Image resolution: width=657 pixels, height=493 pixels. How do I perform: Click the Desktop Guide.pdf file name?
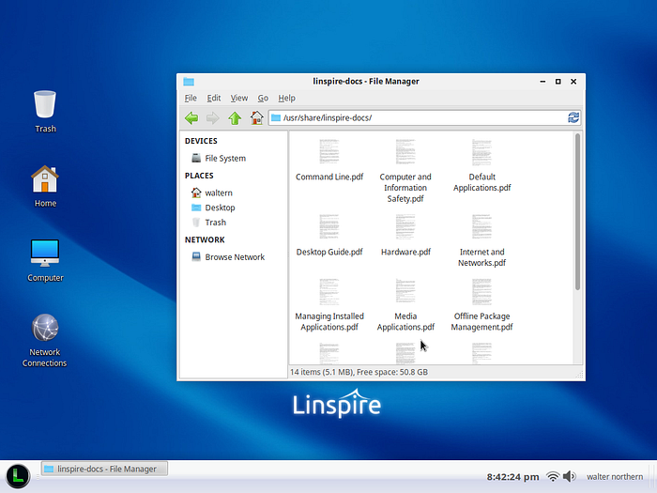pos(329,252)
